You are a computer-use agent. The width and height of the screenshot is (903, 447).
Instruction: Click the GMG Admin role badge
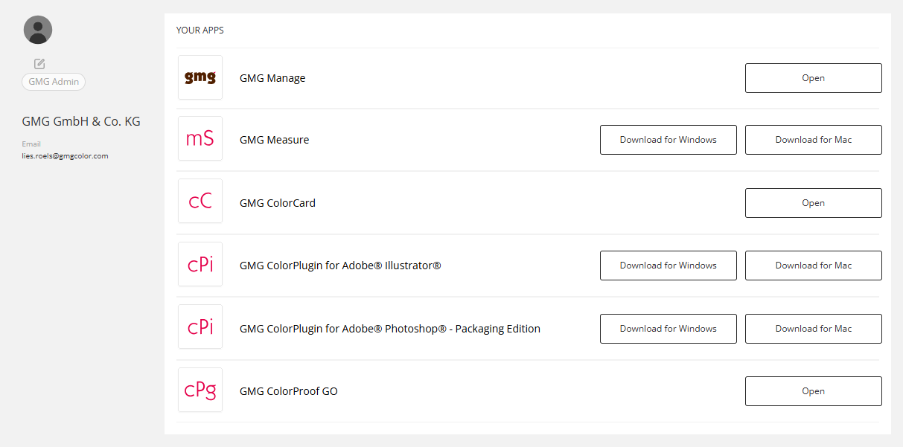(x=54, y=82)
